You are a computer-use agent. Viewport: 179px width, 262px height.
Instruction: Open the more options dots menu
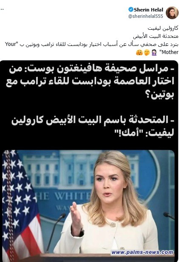click(2, 9)
